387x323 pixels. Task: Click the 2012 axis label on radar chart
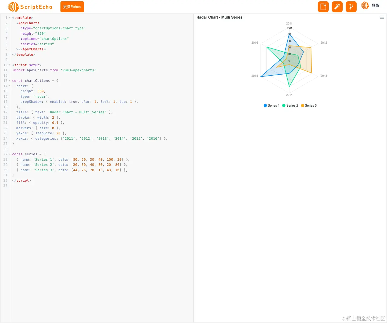click(324, 43)
